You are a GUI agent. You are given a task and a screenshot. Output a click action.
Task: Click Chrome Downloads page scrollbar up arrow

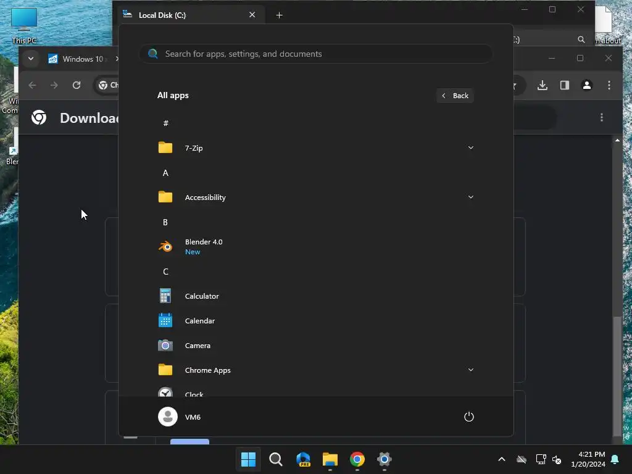(617, 140)
